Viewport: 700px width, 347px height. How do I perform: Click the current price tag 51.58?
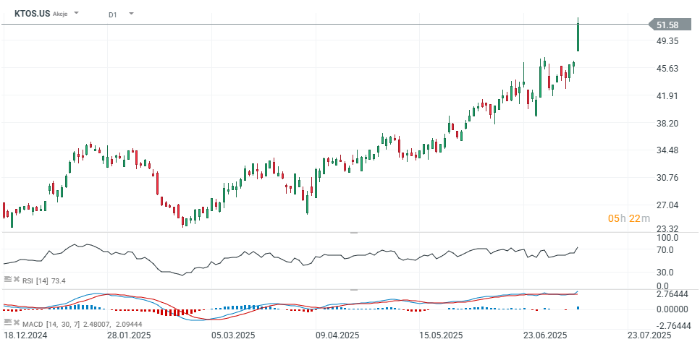[670, 25]
